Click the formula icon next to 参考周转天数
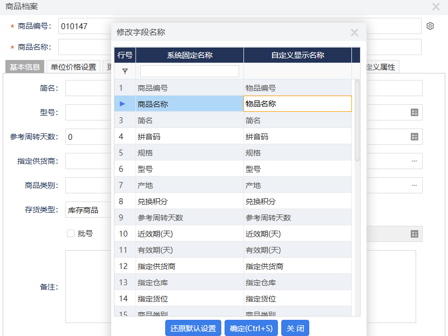The width and height of the screenshot is (448, 336). pos(413,137)
